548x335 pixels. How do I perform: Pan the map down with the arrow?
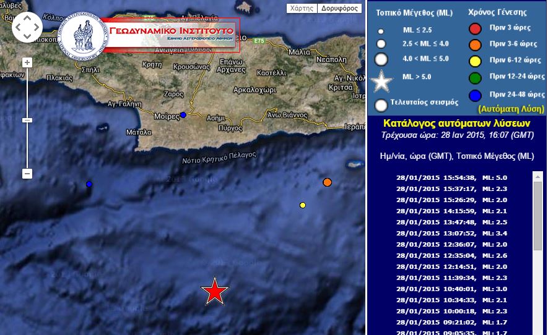point(27,35)
